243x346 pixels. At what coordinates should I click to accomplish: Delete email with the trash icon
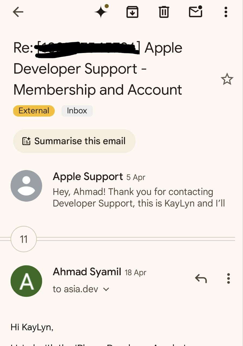[164, 12]
